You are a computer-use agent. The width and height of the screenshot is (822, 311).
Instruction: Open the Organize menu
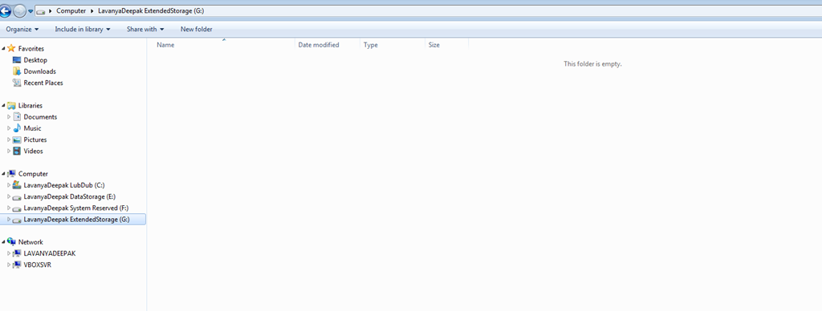[22, 30]
